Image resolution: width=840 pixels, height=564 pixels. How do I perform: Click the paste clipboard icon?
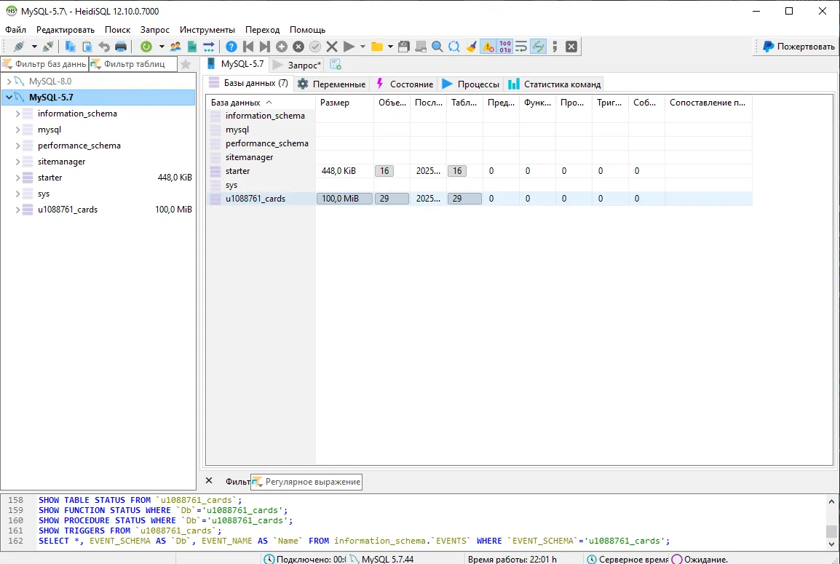[87, 47]
